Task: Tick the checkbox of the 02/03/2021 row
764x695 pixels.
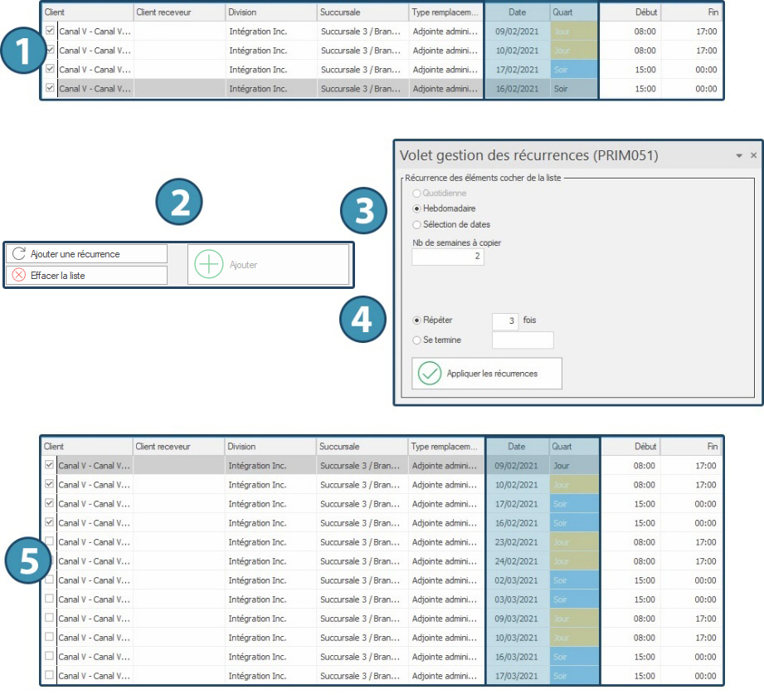Action: (x=49, y=580)
